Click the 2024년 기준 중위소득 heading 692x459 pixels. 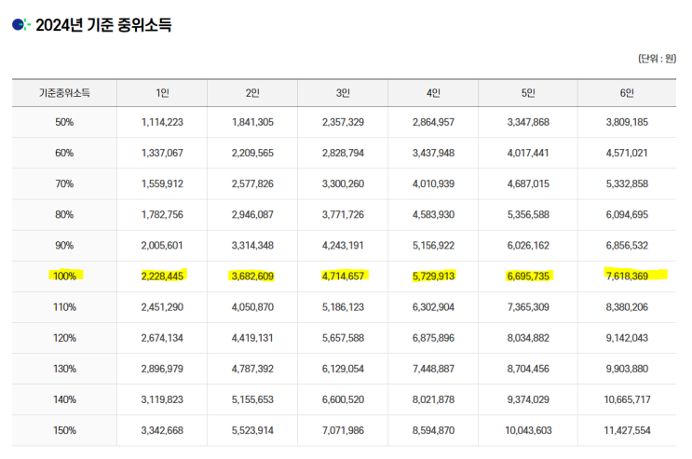(103, 25)
